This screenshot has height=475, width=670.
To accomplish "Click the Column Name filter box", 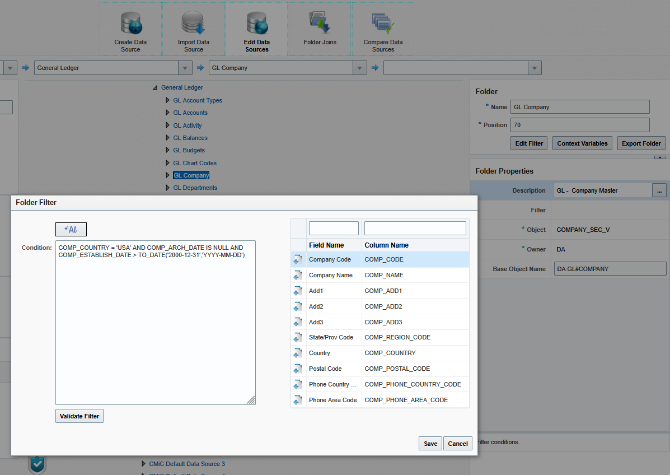I will coord(415,229).
